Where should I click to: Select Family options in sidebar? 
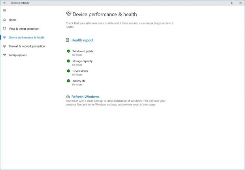(x=18, y=55)
